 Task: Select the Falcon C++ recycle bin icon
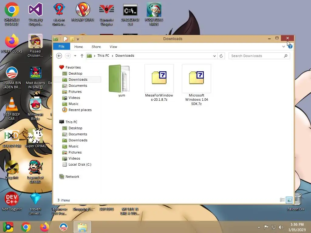point(296,201)
